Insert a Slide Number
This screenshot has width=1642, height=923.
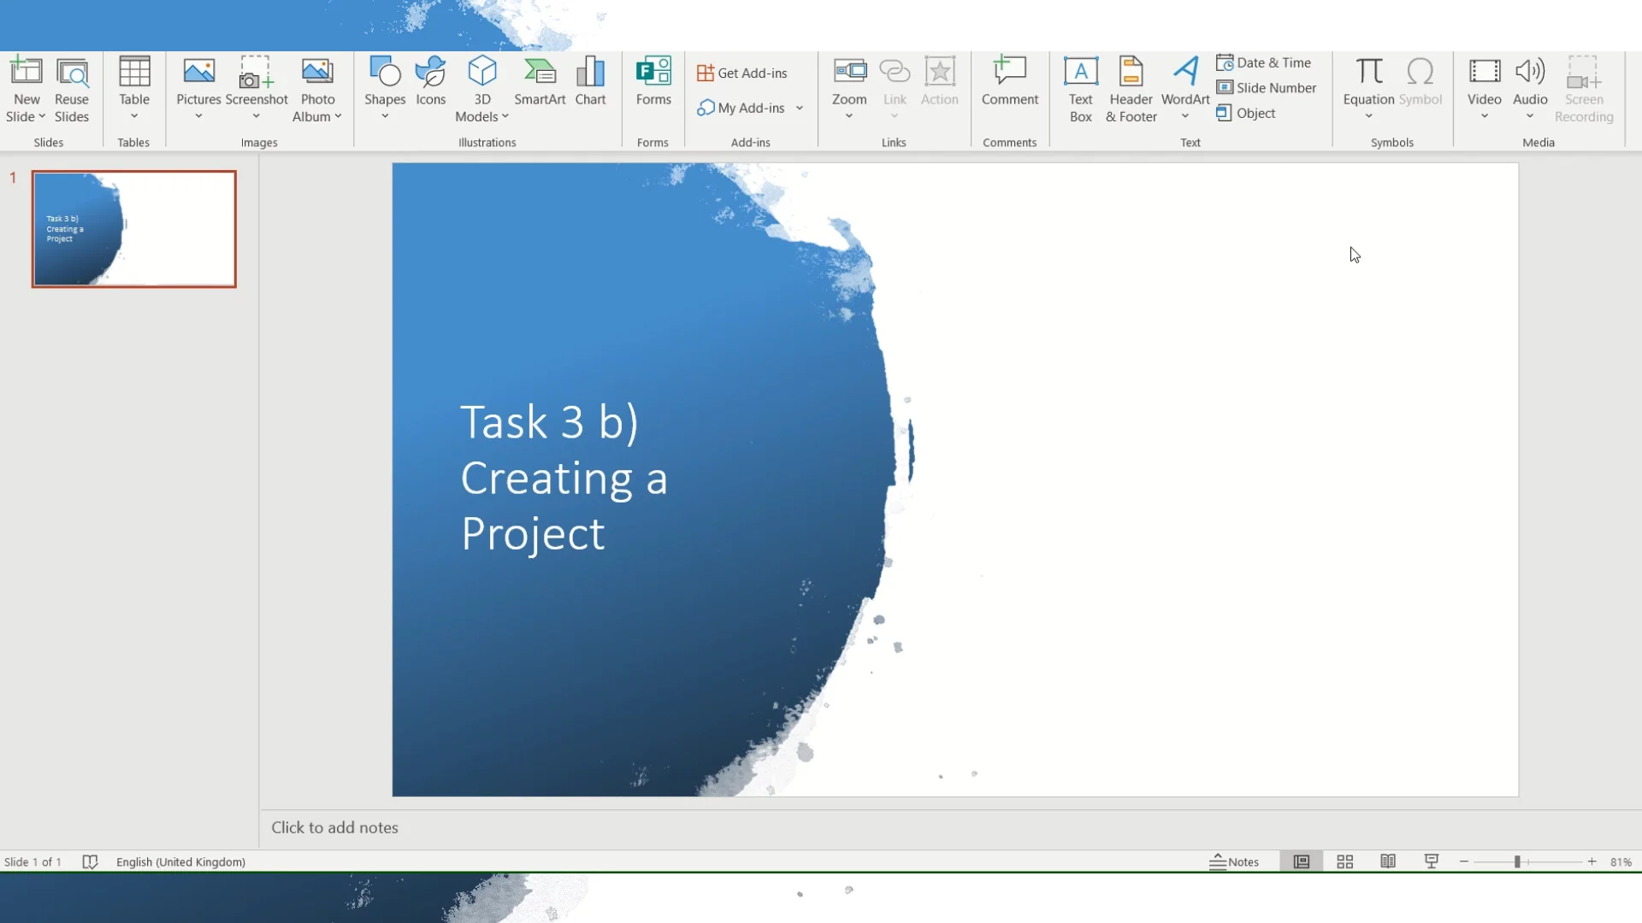point(1266,87)
